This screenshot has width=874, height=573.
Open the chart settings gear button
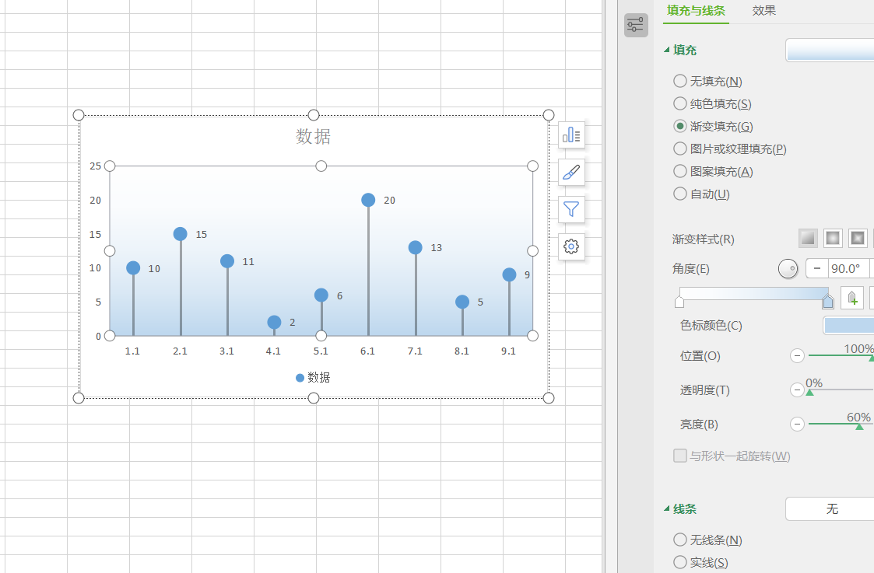[x=571, y=246]
